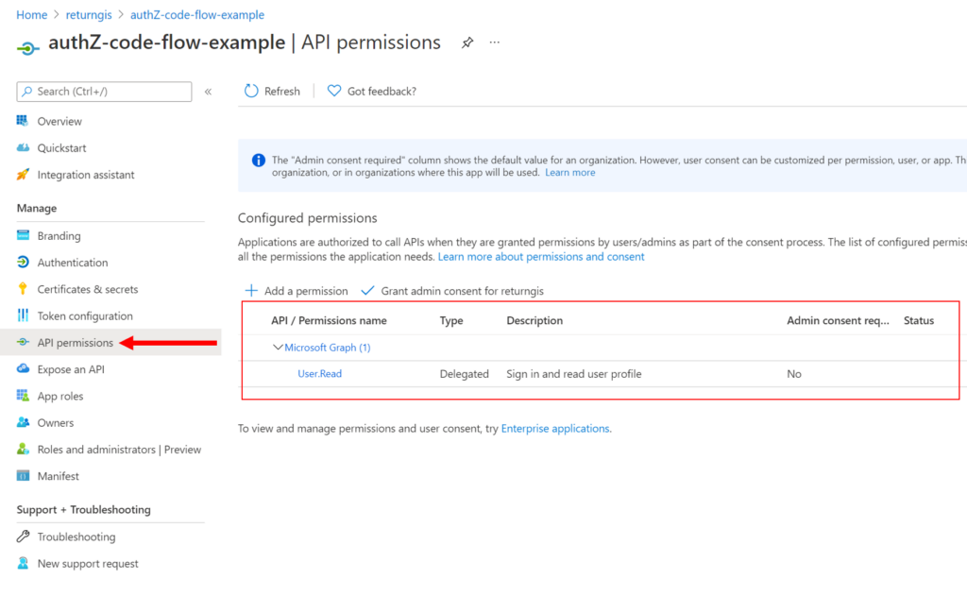Open Learn more about permissions and consent
This screenshot has height=613, width=967.
[x=541, y=257]
